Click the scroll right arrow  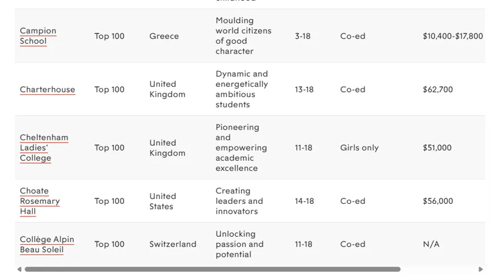[481, 269]
